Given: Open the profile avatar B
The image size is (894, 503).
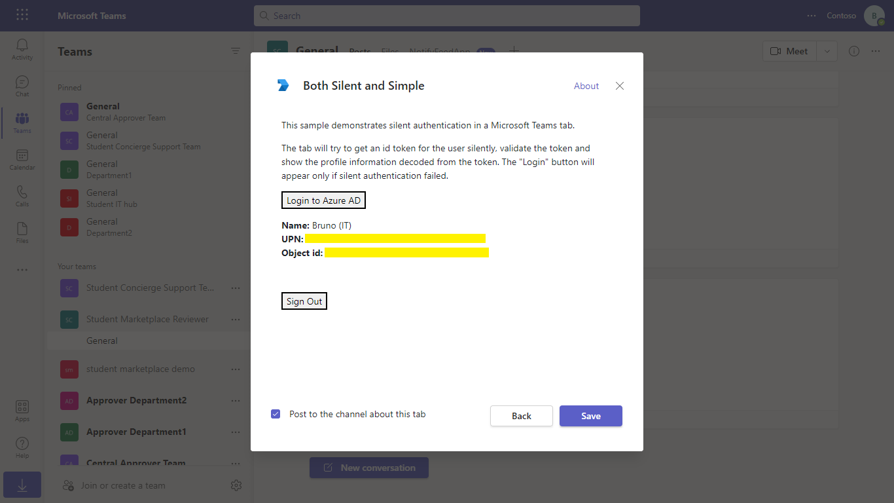Looking at the screenshot, I should [x=874, y=16].
